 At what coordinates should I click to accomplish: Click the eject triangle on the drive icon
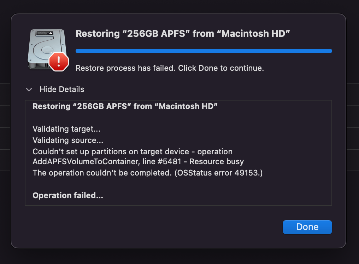click(51, 33)
